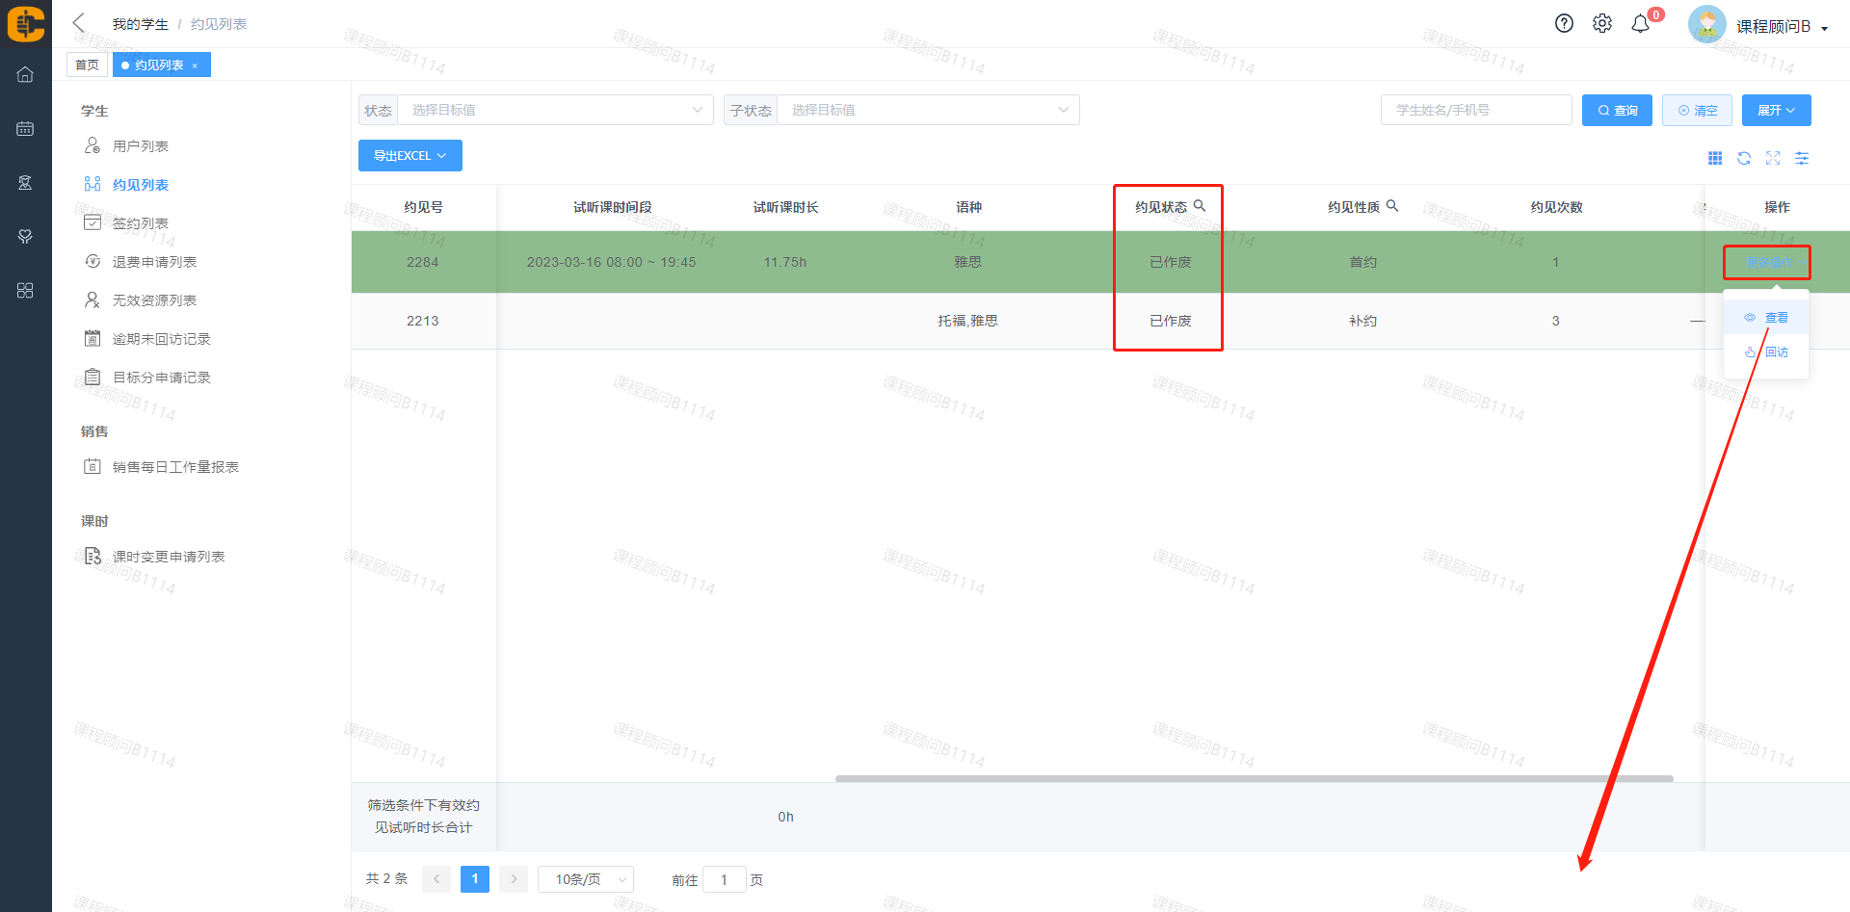Click the 清空 clear button

1697,111
